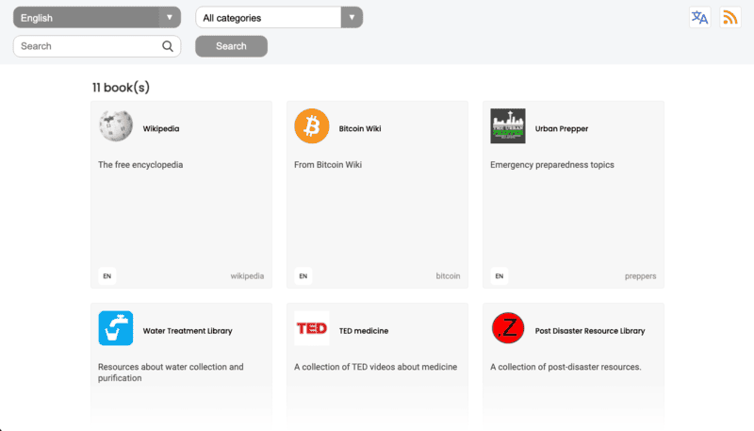Click the Water Treatment faucet icon
Image resolution: width=754 pixels, height=431 pixels.
[116, 328]
